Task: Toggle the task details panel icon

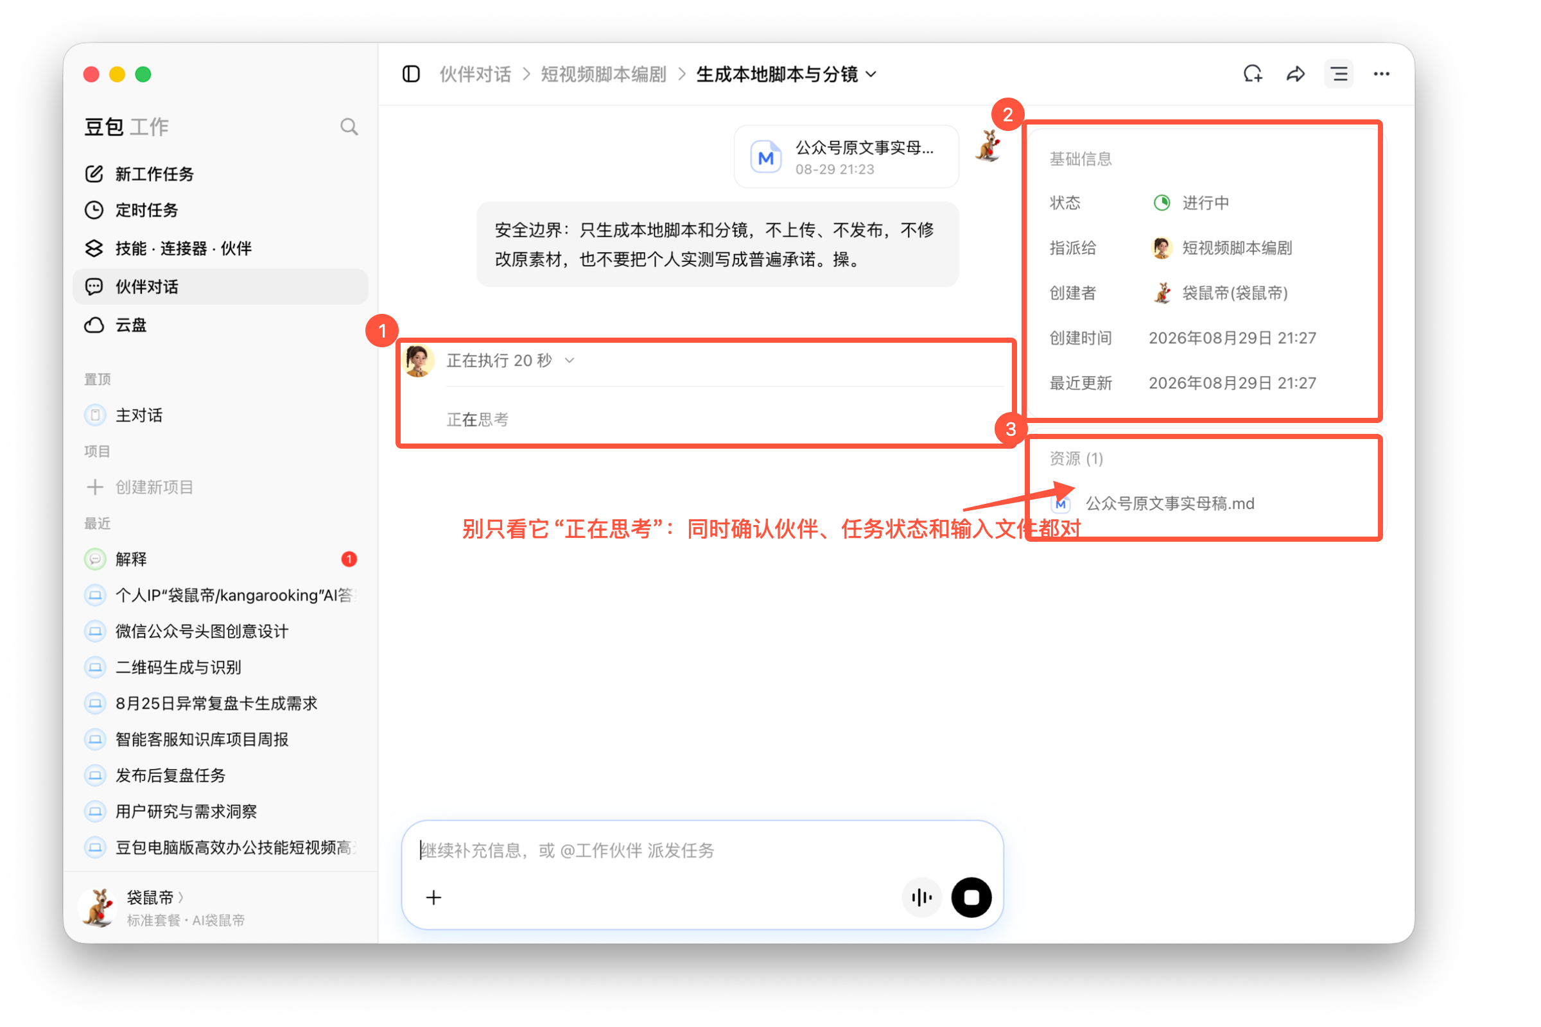Action: coord(1339,74)
